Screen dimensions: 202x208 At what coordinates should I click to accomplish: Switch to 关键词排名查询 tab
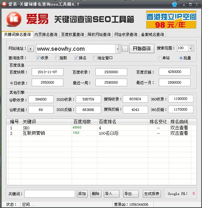coord(17,35)
